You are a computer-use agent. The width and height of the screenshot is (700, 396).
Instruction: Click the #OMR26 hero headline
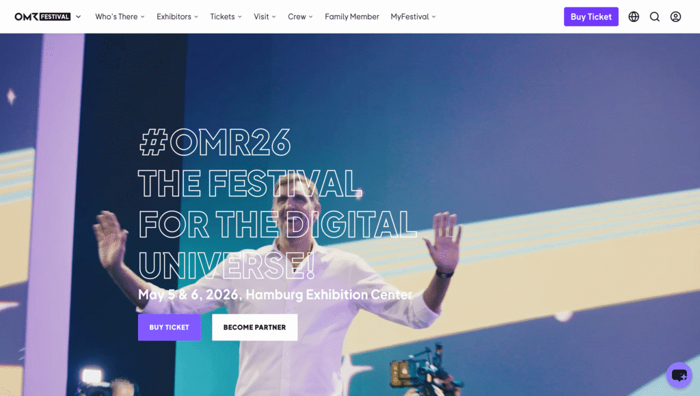(215, 142)
